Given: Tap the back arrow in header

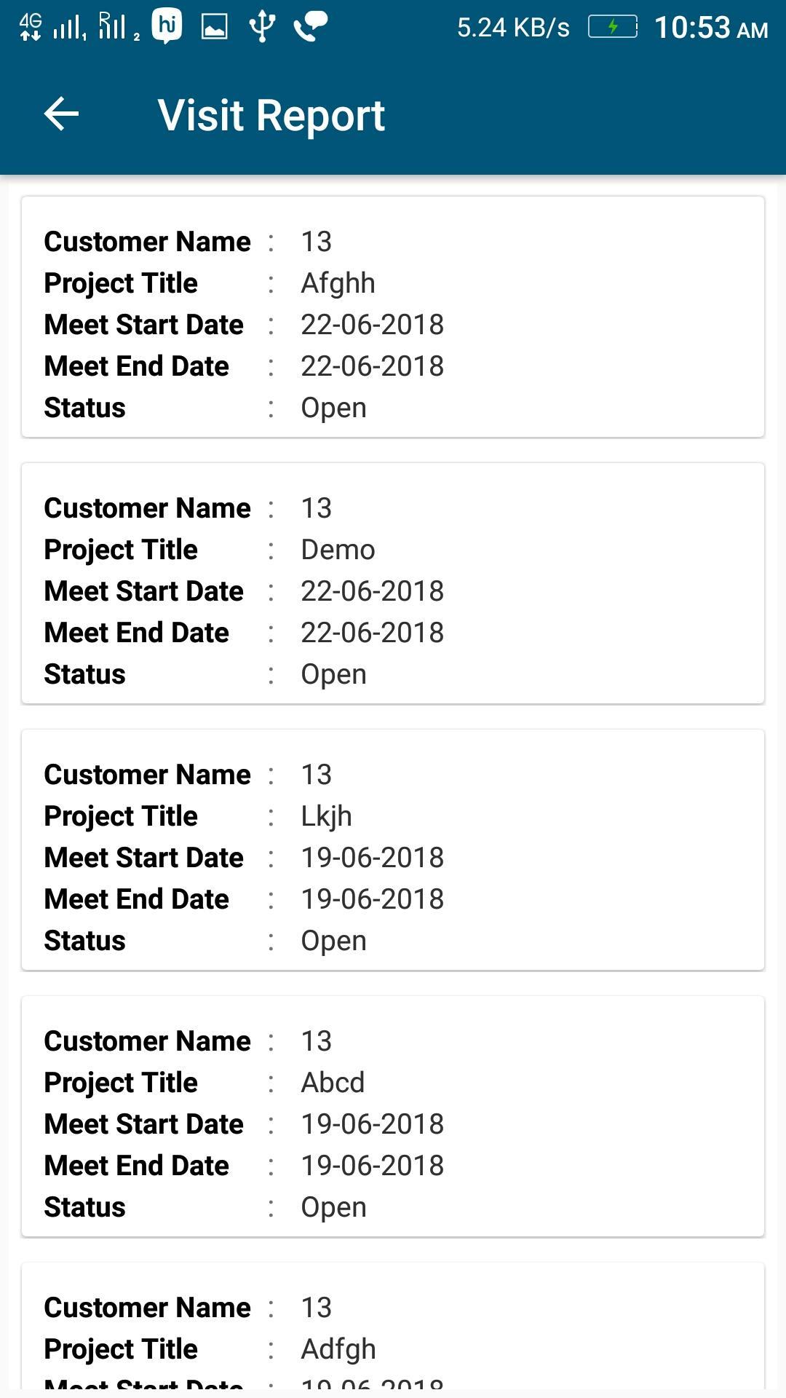Looking at the screenshot, I should pyautogui.click(x=61, y=114).
